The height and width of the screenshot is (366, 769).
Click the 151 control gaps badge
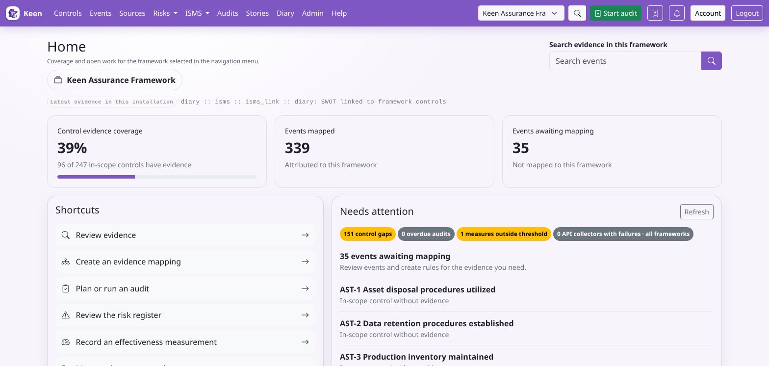368,234
